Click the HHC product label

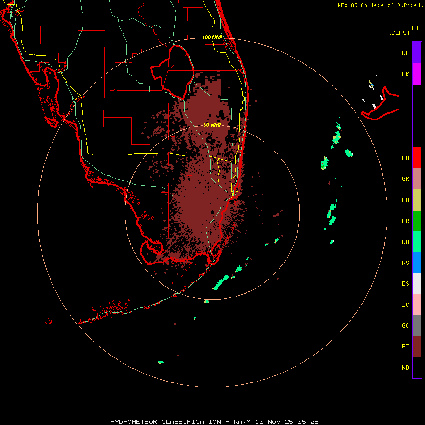click(x=415, y=28)
